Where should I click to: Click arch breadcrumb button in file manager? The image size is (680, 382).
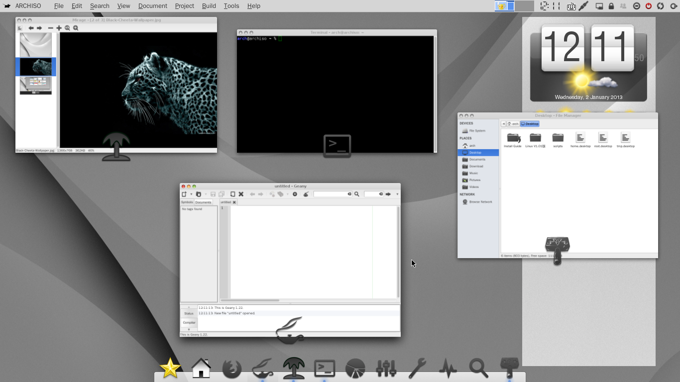click(513, 124)
